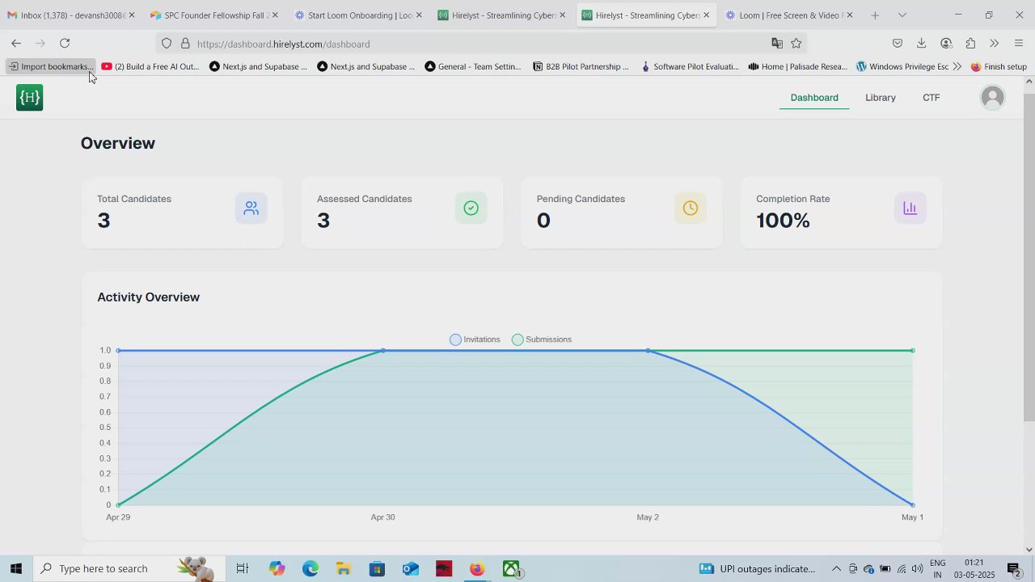Screen dimensions: 1035x582
Task: Close the Gmail Inbox tab
Action: tap(132, 15)
